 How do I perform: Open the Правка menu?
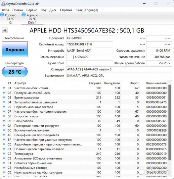click(x=18, y=10)
